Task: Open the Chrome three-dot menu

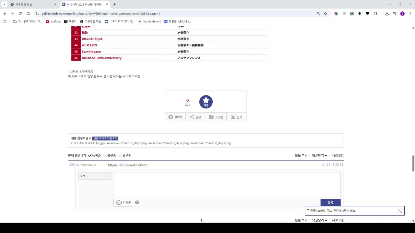Action: coord(410,14)
